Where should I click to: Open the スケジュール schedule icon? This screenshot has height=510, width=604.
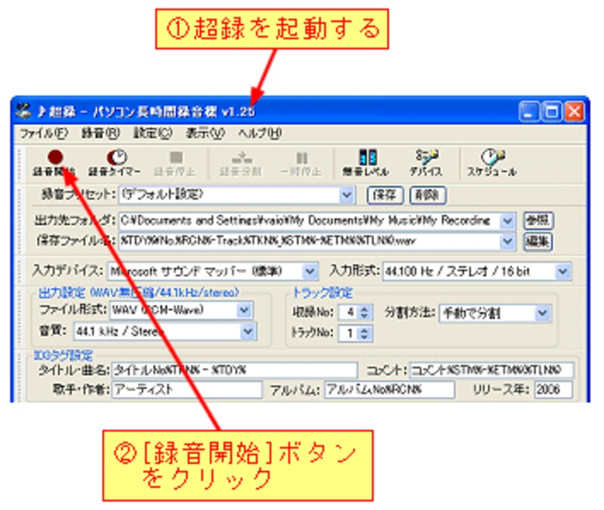point(492,163)
